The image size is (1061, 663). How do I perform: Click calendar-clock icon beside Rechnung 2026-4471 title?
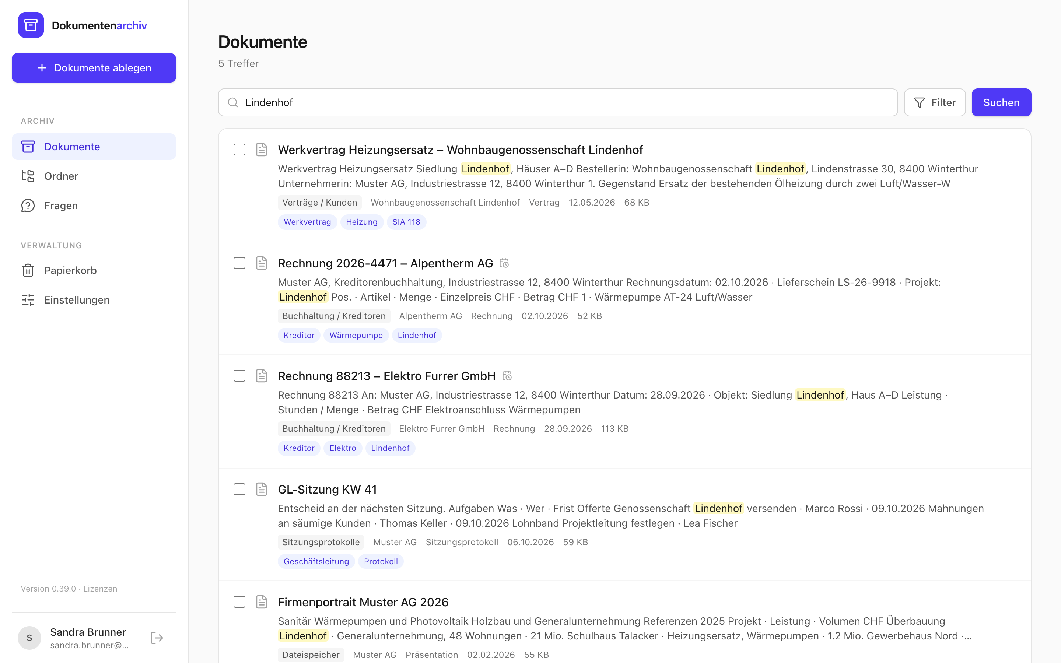click(504, 263)
